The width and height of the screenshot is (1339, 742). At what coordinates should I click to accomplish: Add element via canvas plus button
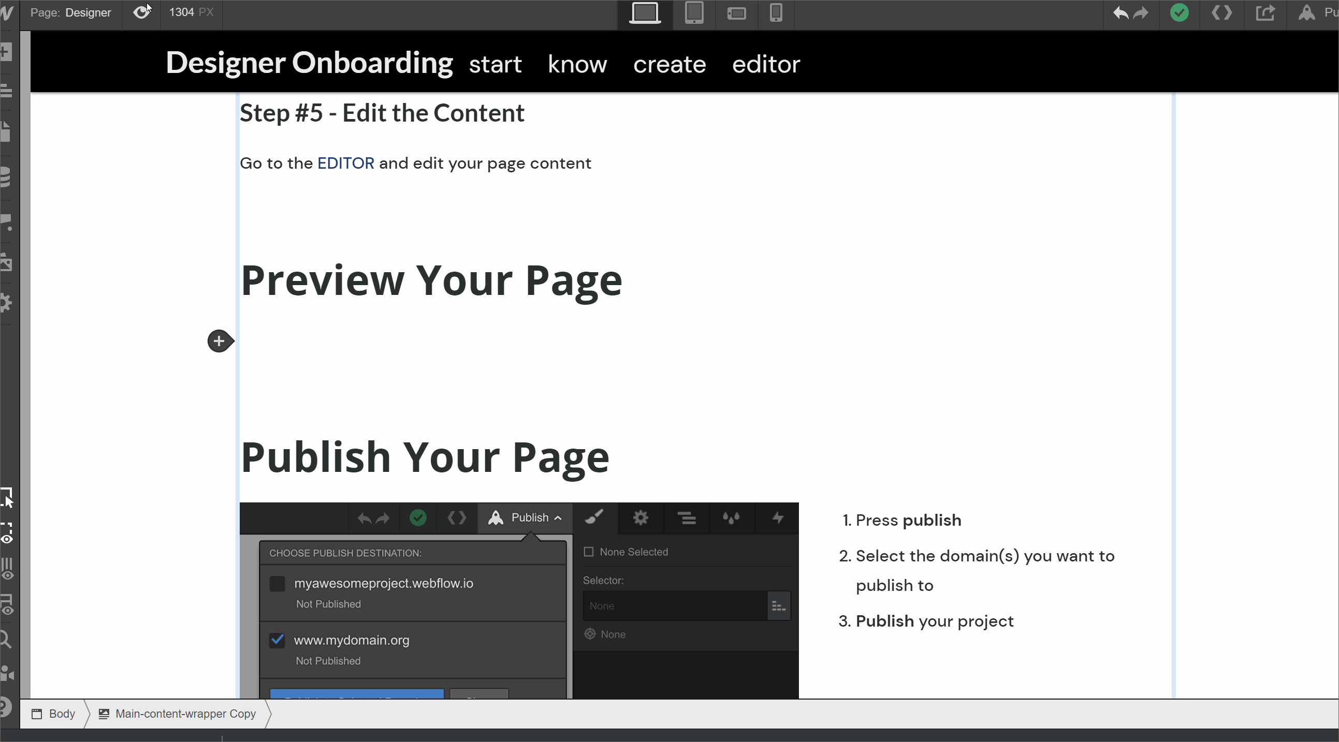(x=220, y=341)
